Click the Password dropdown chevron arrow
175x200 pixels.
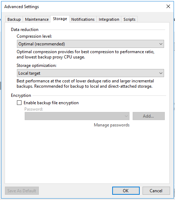click(x=126, y=116)
